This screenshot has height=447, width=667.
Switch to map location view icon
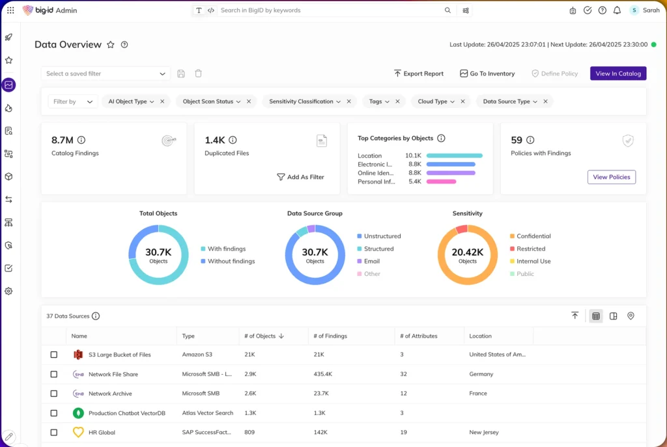point(631,316)
